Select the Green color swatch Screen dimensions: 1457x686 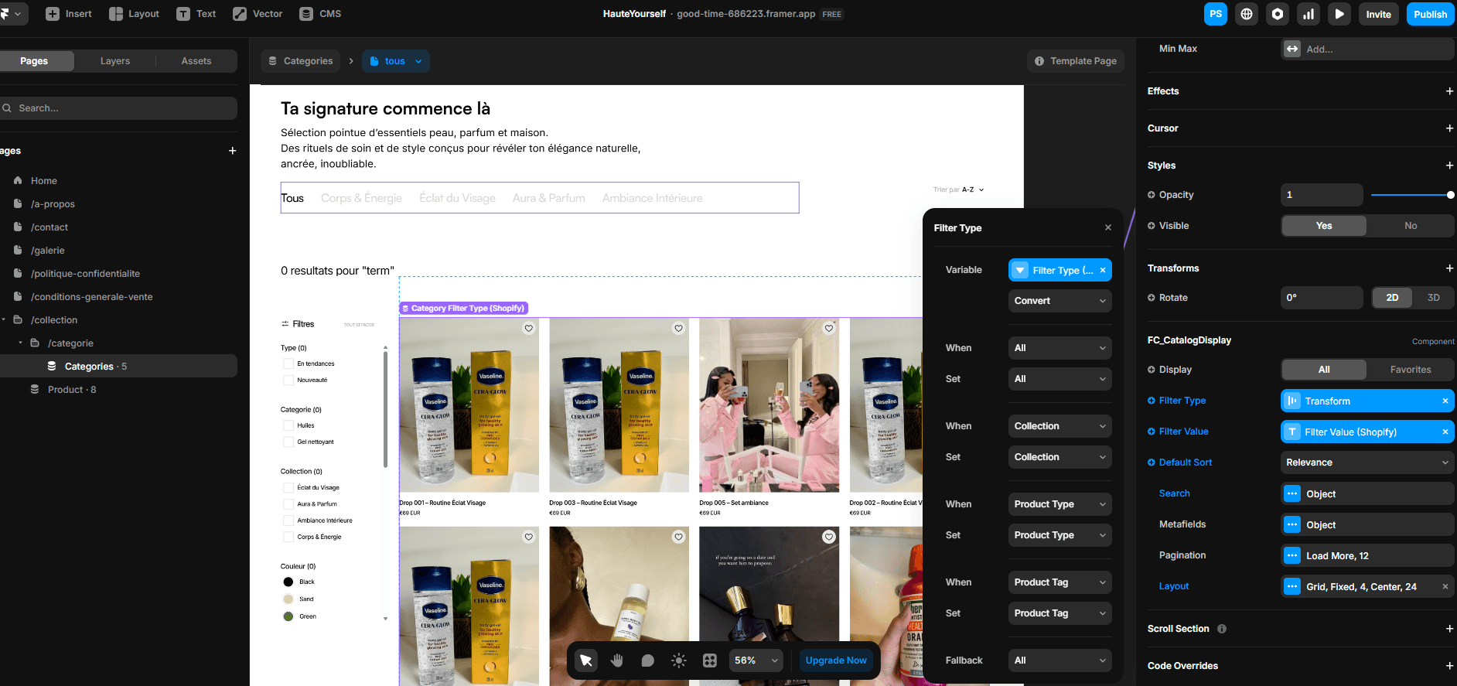point(288,616)
